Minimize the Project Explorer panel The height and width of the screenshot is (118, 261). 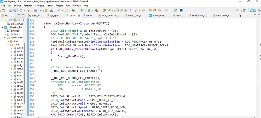pyautogui.click(x=19, y=15)
